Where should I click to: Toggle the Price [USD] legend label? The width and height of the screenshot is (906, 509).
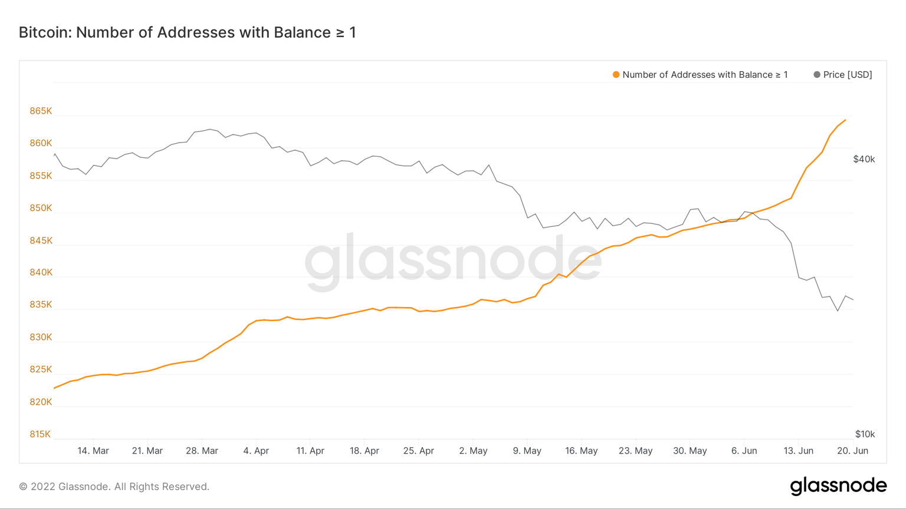pos(847,75)
